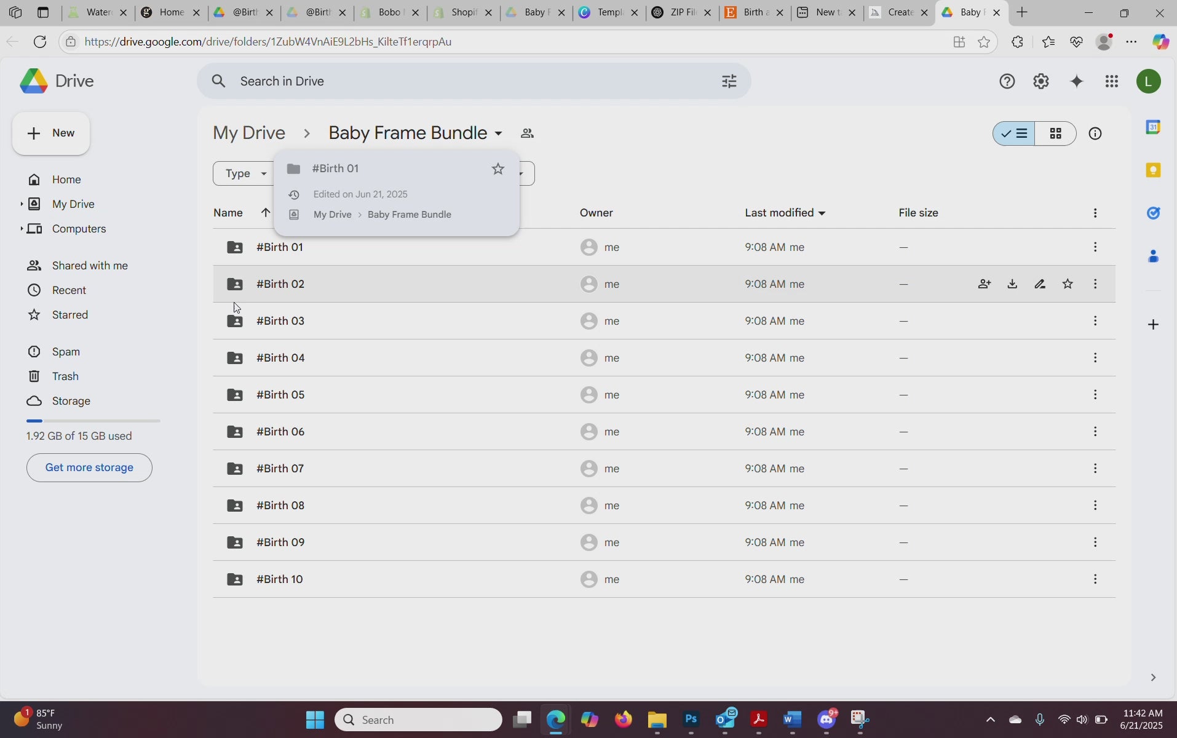This screenshot has height=738, width=1177.
Task: Open Contacts side panel
Action: click(1153, 256)
